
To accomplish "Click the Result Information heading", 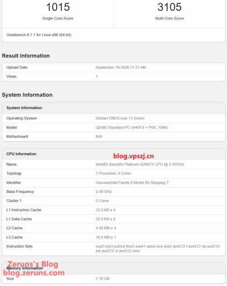I will pos(26,56).
